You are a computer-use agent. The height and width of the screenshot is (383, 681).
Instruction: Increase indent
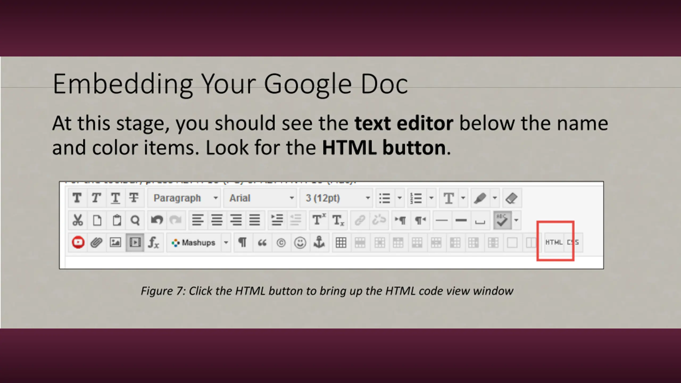(277, 220)
